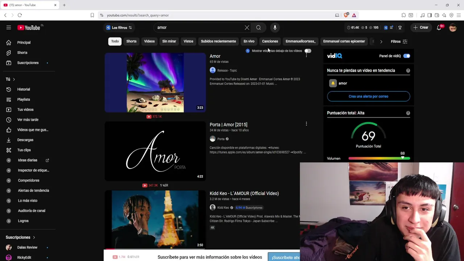Open the Filtros panel
464x261 pixels.
(x=399, y=41)
